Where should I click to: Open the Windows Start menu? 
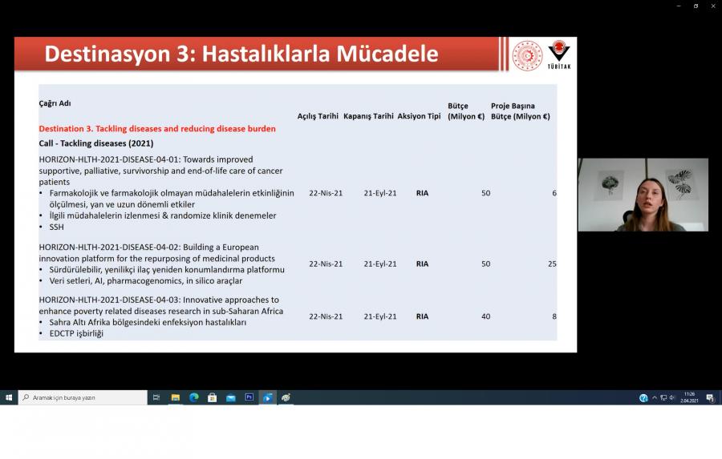tap(9, 397)
